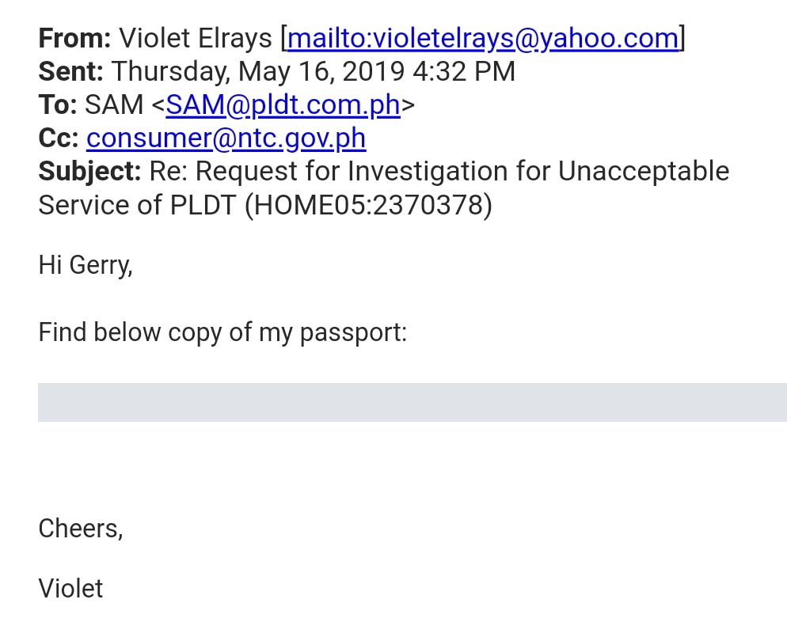Click the bold "Subject:" label
This screenshot has height=641, width=787.
pyautogui.click(x=89, y=172)
